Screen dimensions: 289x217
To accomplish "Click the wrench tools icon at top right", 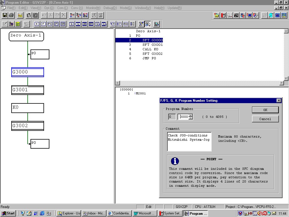I will [x=256, y=15].
